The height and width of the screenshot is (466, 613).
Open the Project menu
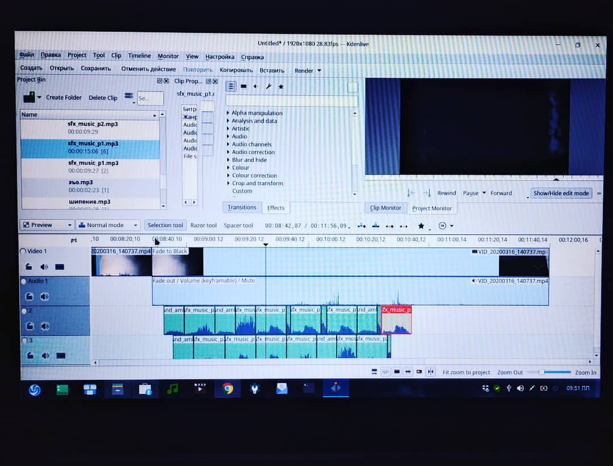(x=77, y=55)
